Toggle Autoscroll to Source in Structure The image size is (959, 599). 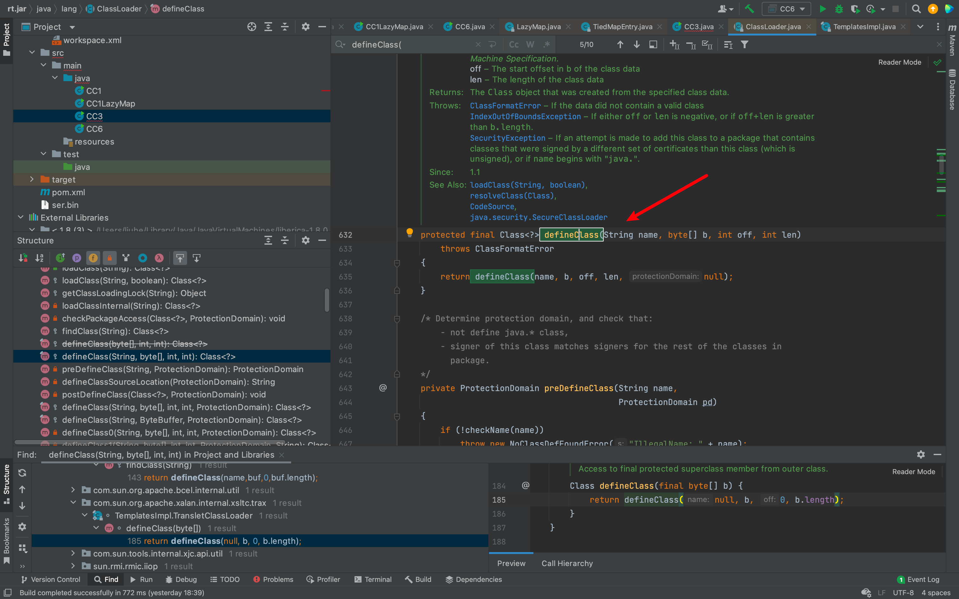click(x=180, y=258)
